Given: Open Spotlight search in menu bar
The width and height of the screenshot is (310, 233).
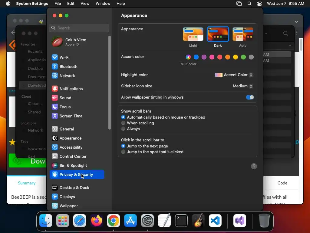Looking at the screenshot, I should [249, 4].
